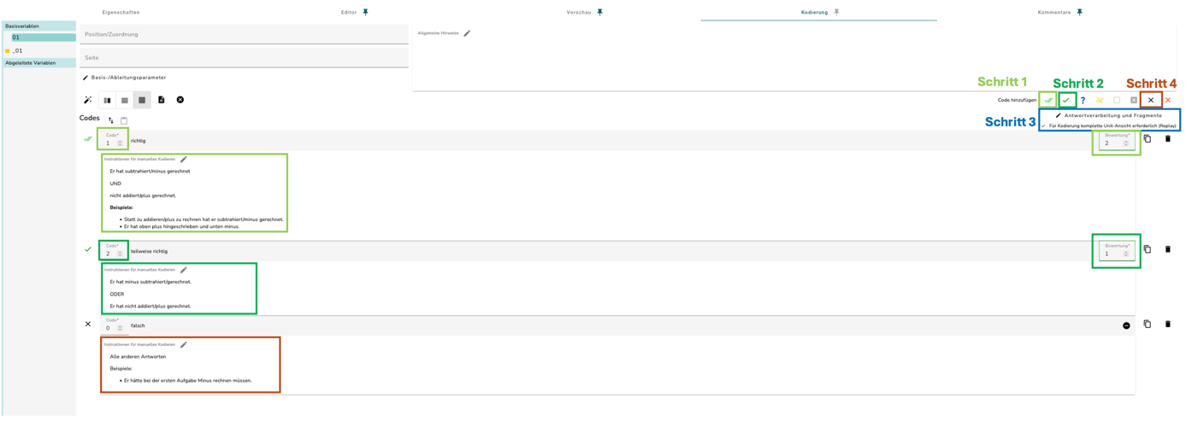Screen dimensions: 1186x432
Task: Click the magic wand icon under Basis-/Ableitungsparameter
Action: coord(87,100)
